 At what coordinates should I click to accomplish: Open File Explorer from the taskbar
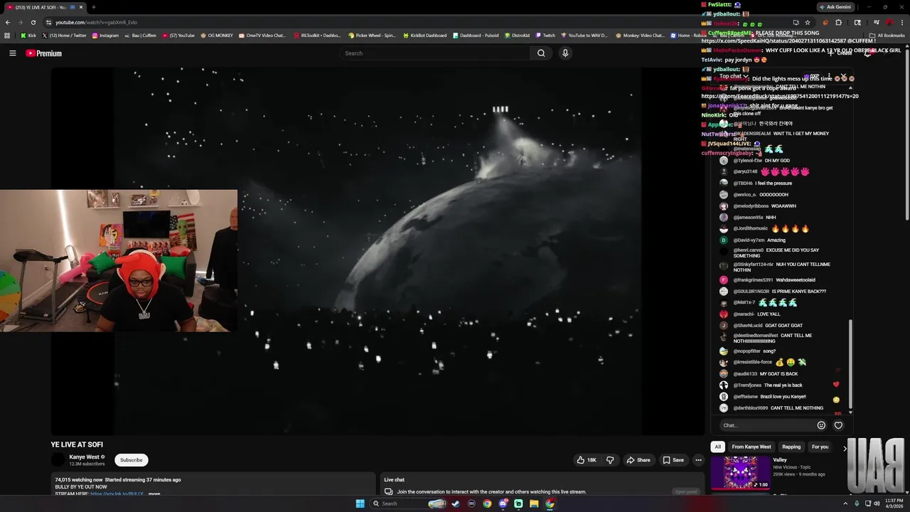click(x=534, y=503)
